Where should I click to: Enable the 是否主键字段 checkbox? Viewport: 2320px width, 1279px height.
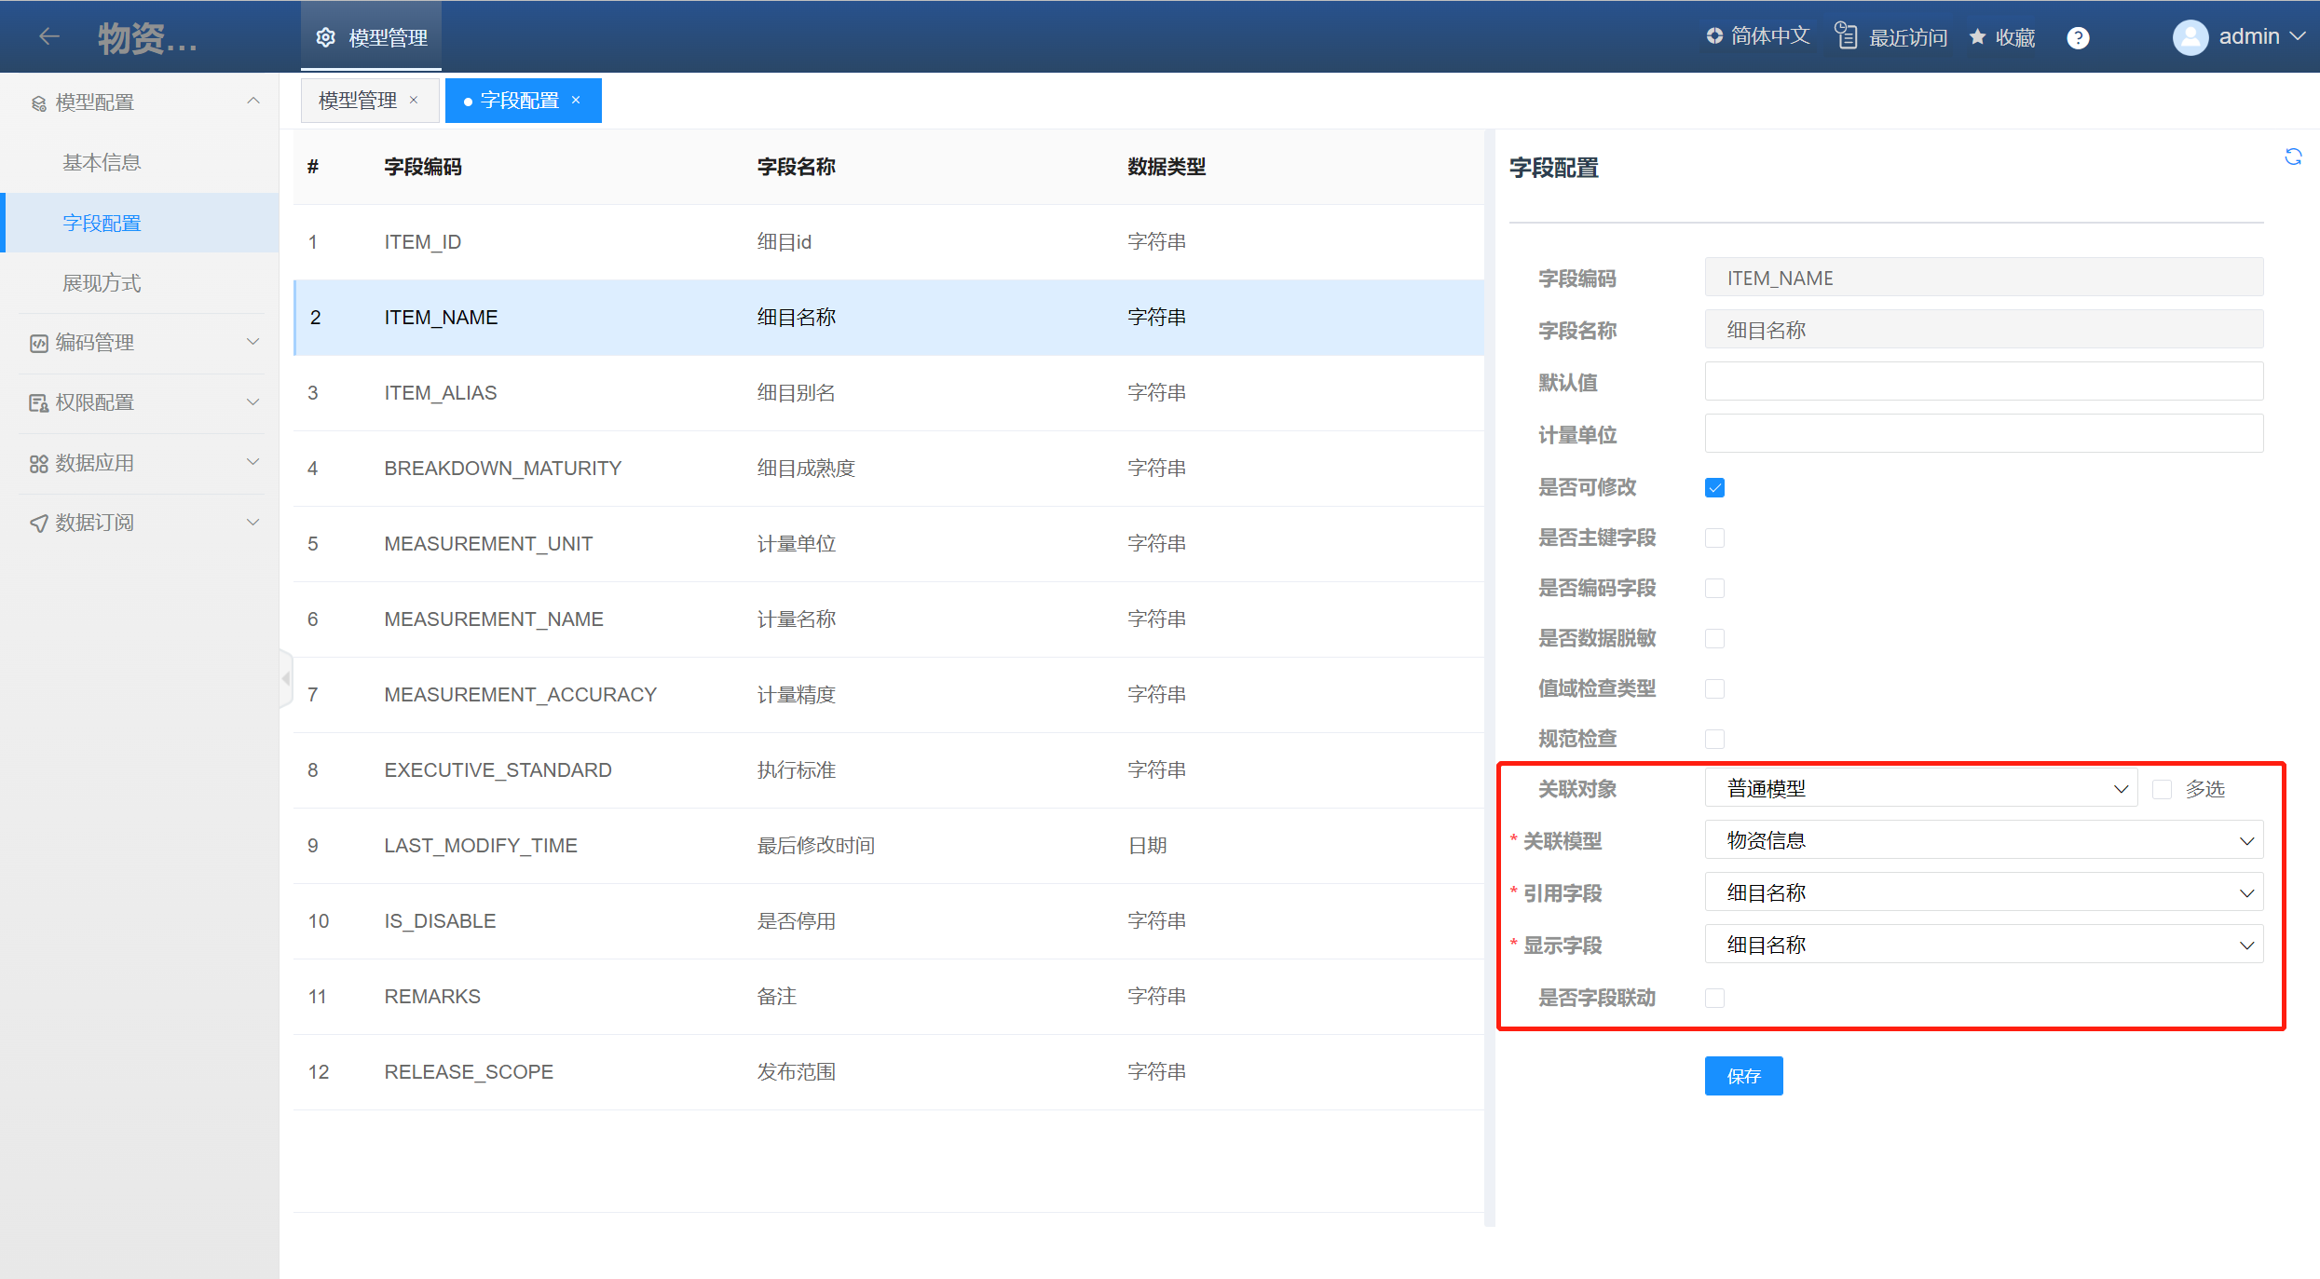coord(1714,537)
